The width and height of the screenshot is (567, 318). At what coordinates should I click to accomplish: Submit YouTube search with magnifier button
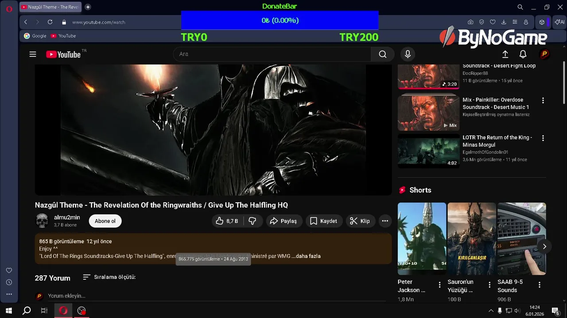383,54
